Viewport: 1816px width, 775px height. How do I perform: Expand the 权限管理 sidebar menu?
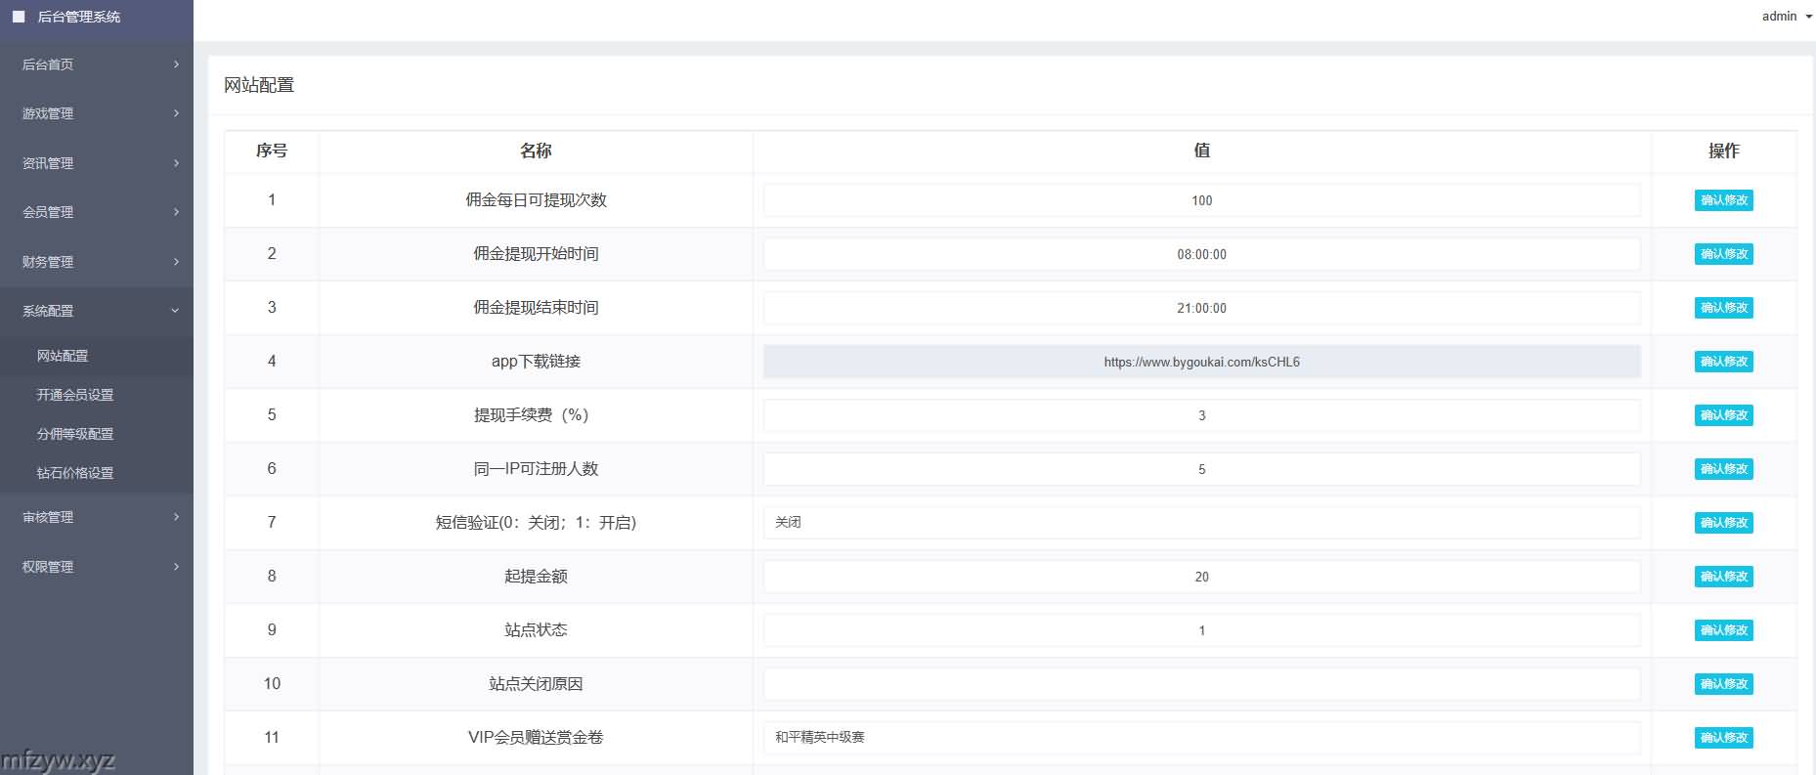coord(97,567)
